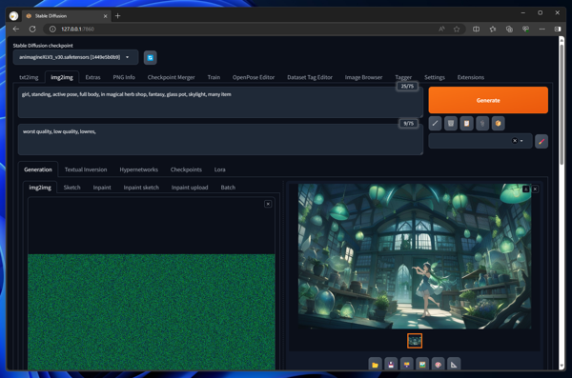Open the Settings tab
This screenshot has height=378, width=572.
tap(435, 77)
